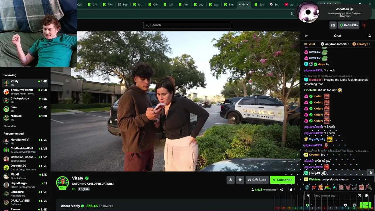Open Canadian_Goose recommended channel
Image resolution: width=375 pixels, height=211 pixels.
(x=25, y=159)
